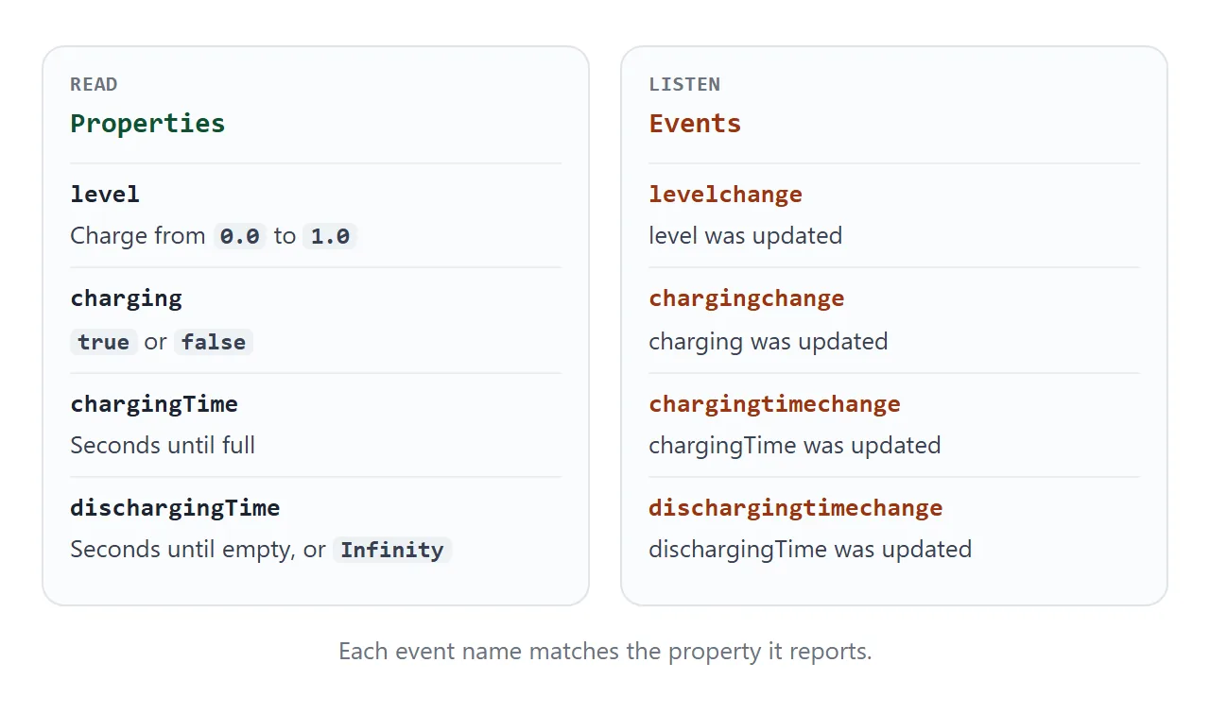The image size is (1210, 714).
Task: Click the 1.0 code value
Action: coord(330,236)
